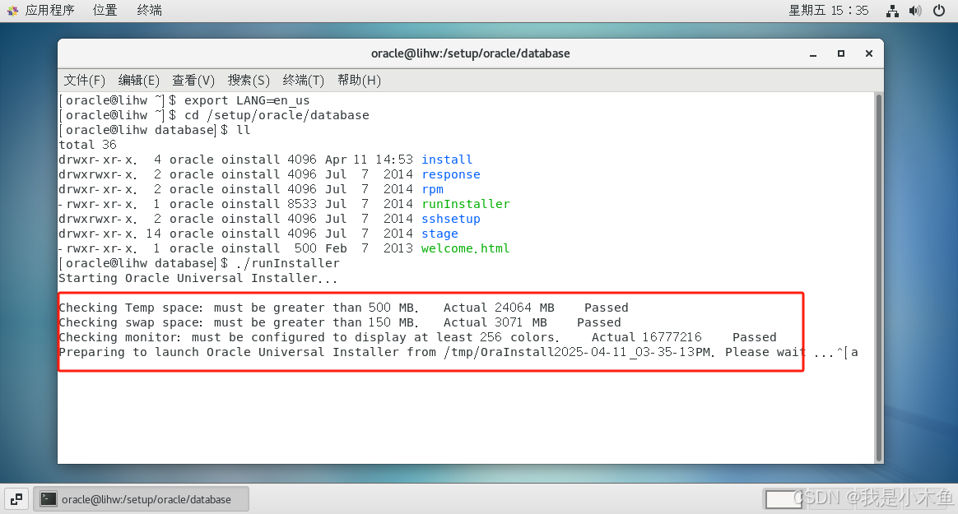The image size is (958, 514).
Task: Click the terminal title oracle@lihw:/setup/oracle/database
Action: tap(471, 53)
